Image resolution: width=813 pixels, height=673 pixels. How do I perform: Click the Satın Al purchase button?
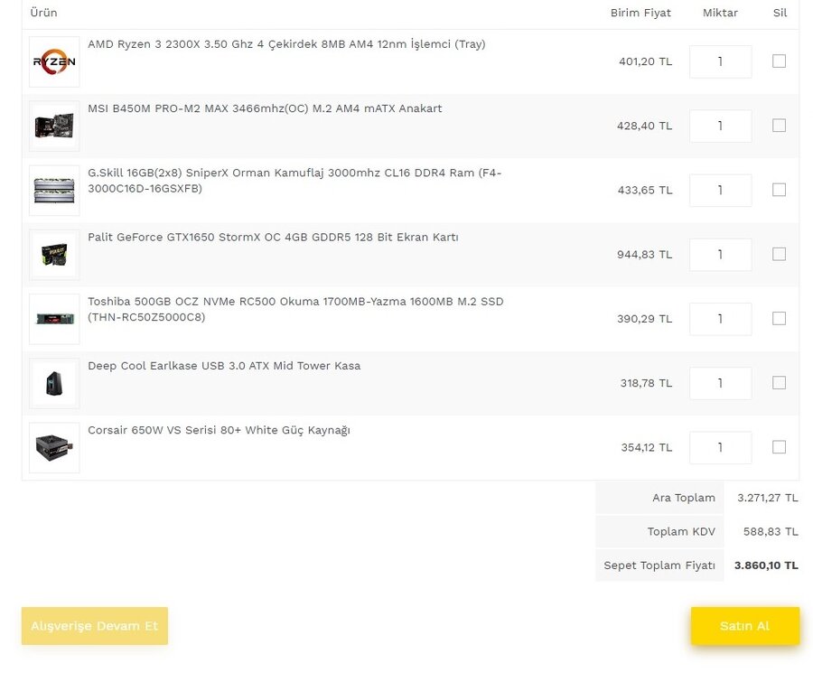(x=745, y=626)
